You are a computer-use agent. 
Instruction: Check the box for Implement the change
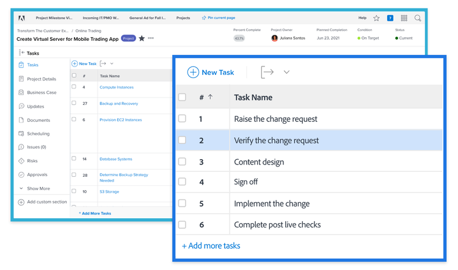[182, 203]
